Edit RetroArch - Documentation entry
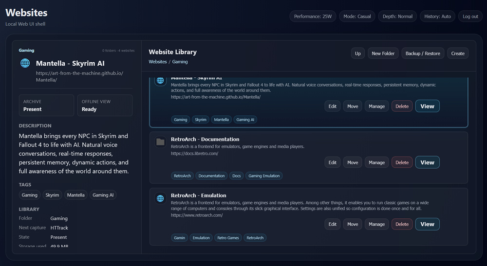This screenshot has height=266, width=487. [332, 162]
